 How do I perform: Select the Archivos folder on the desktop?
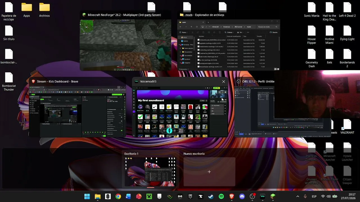point(44,10)
